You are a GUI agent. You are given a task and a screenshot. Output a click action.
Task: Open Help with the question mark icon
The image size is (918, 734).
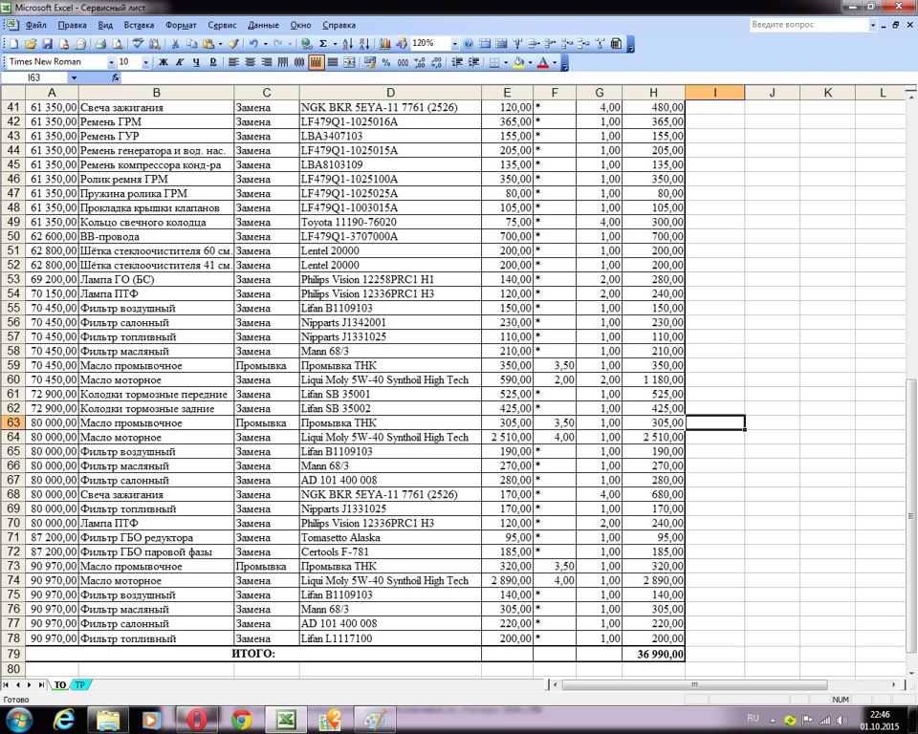(469, 44)
